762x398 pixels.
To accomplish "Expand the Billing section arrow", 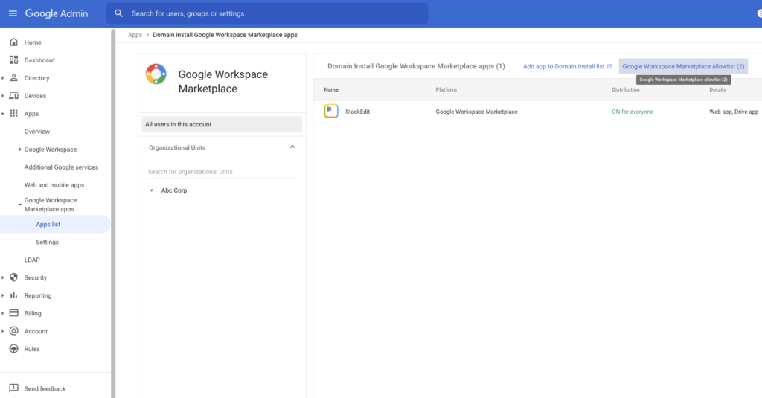I will click(x=3, y=313).
